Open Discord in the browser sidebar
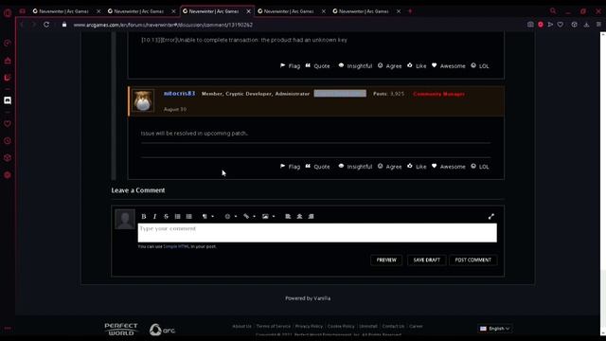Viewport: 606px width, 341px height. 8,100
